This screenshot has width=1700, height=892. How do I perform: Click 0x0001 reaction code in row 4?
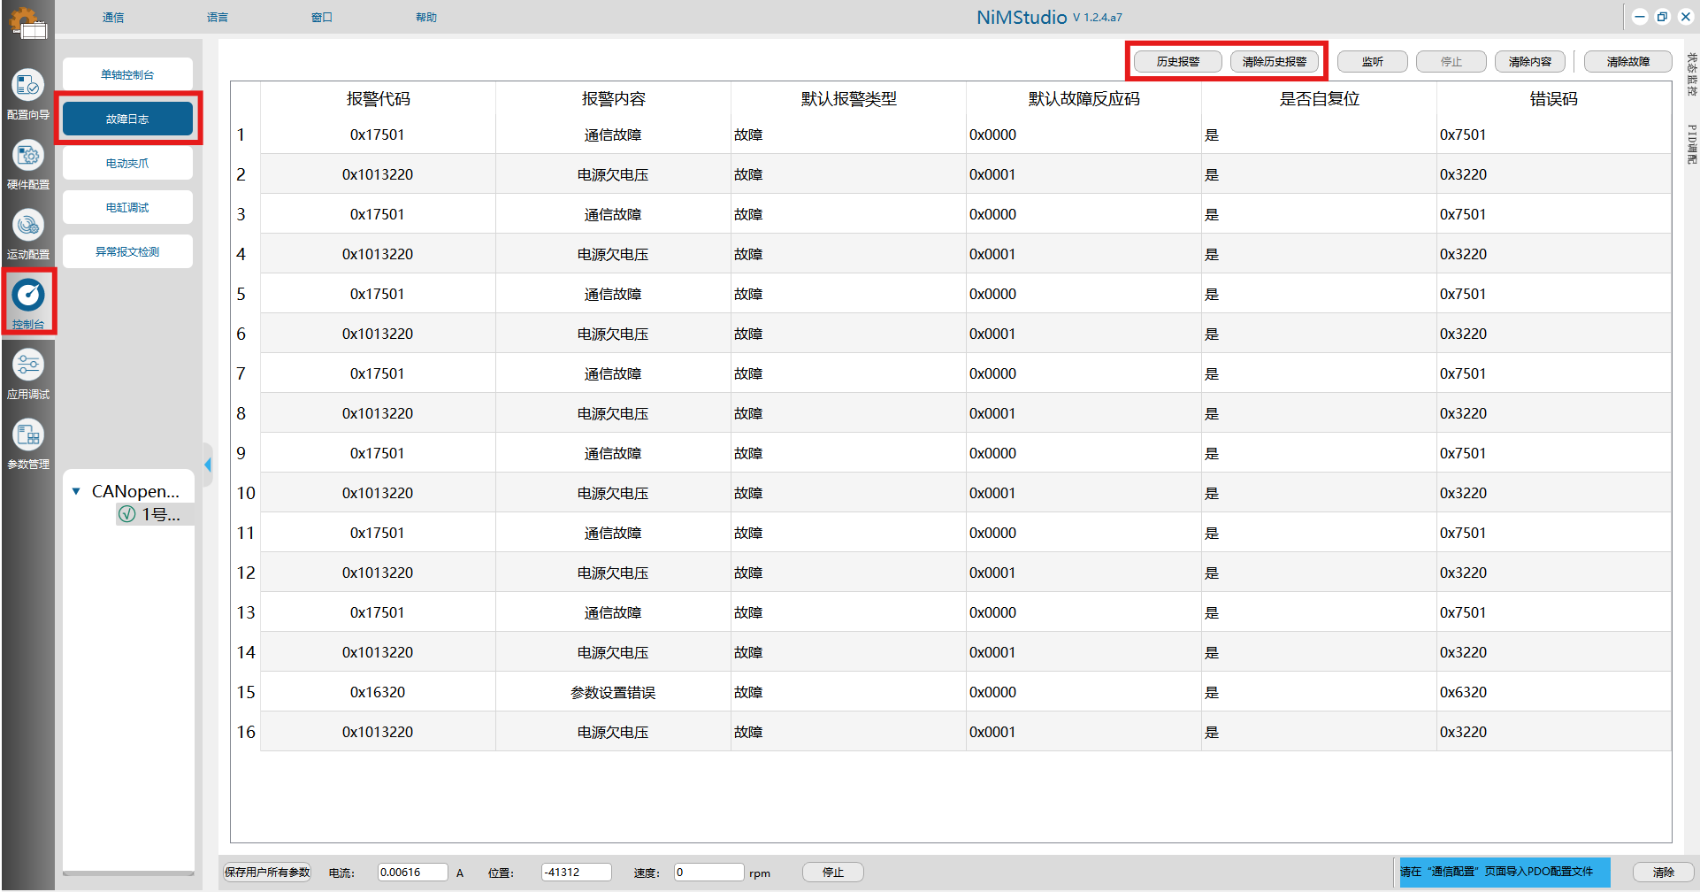tap(1084, 254)
